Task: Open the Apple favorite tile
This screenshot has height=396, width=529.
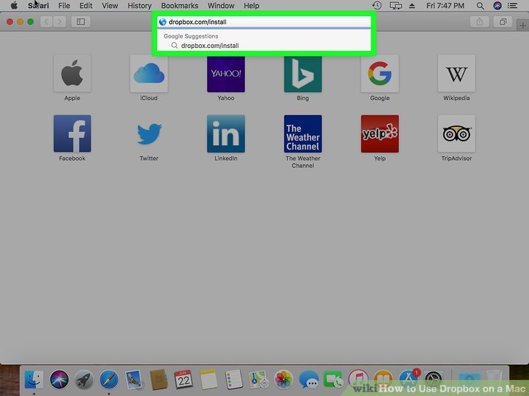Action: [x=72, y=73]
